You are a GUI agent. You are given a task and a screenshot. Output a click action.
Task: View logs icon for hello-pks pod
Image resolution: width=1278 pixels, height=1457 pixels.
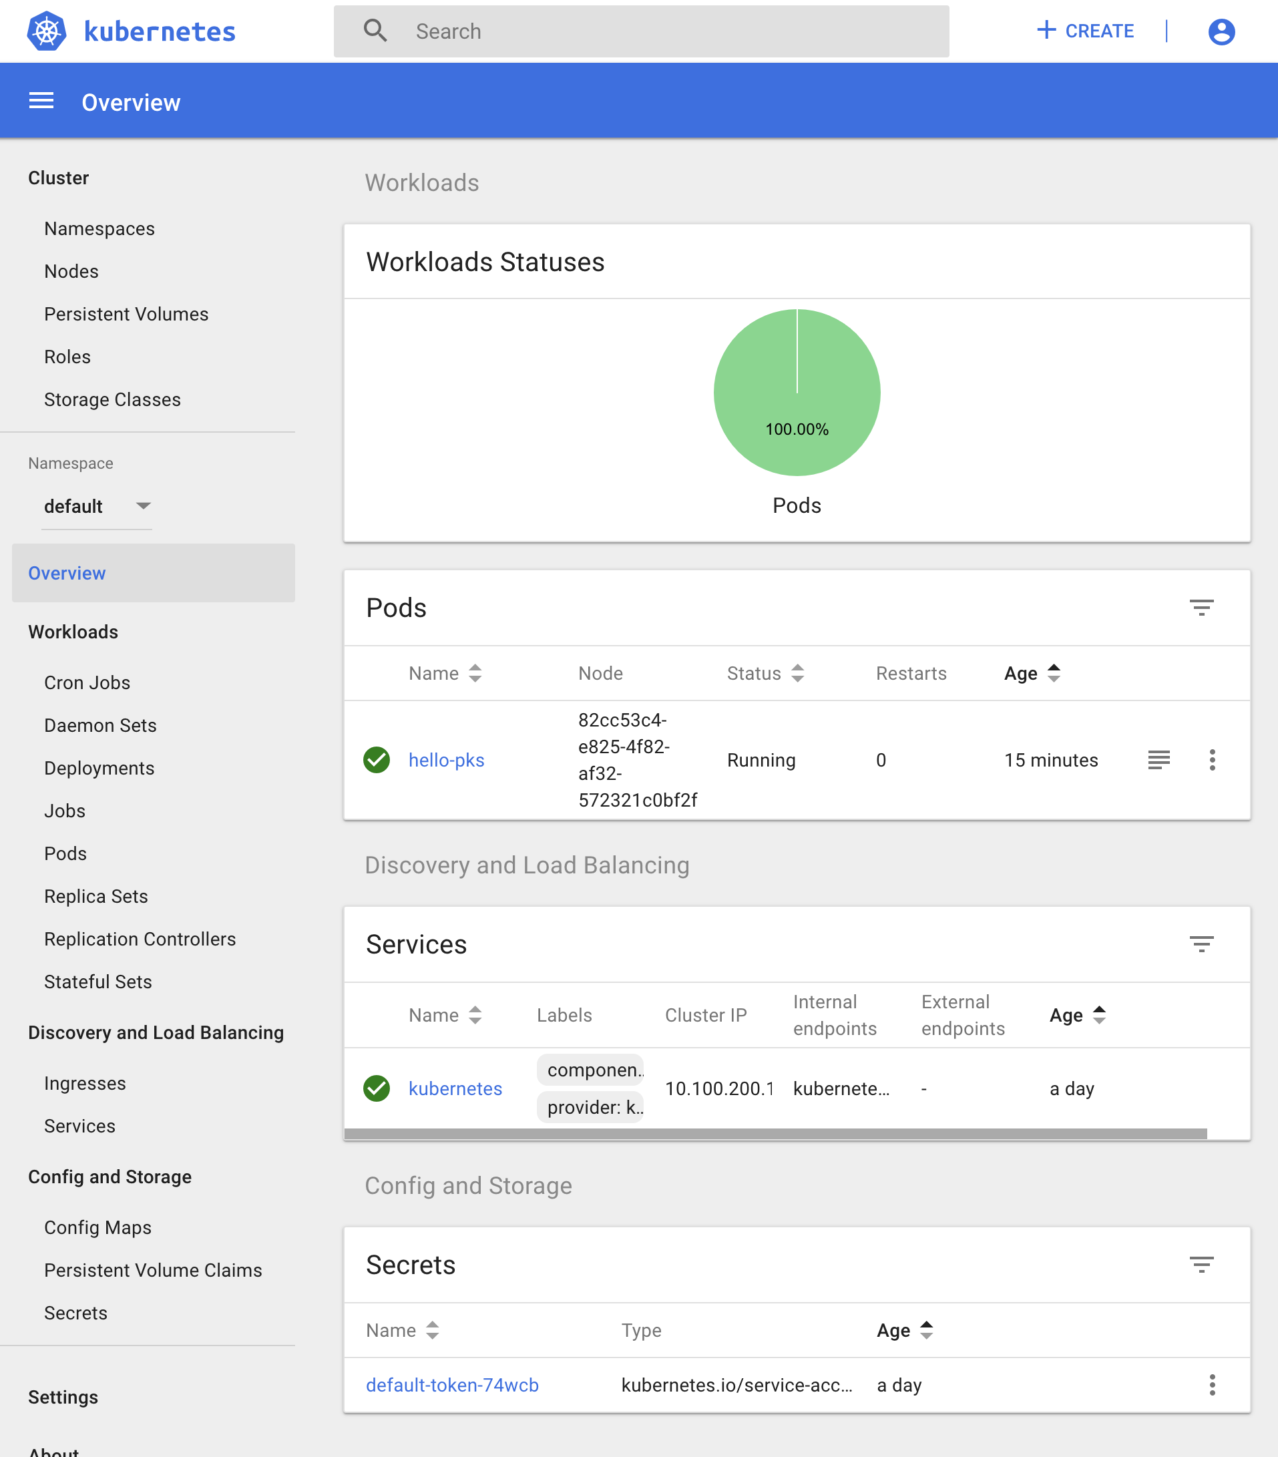pyautogui.click(x=1159, y=760)
